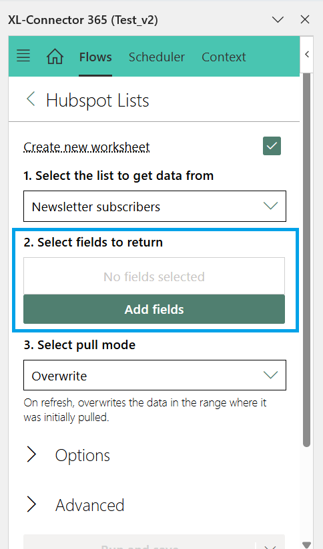Click the No fields selected box

tap(154, 276)
